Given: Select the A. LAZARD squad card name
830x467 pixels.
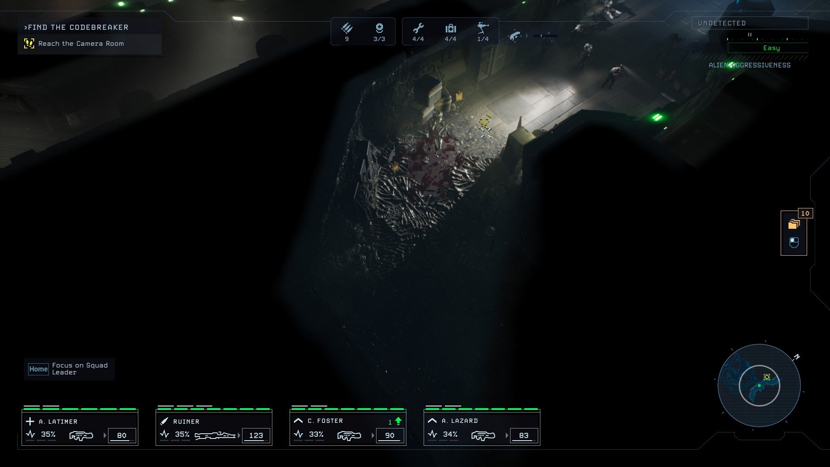Looking at the screenshot, I should coord(460,421).
